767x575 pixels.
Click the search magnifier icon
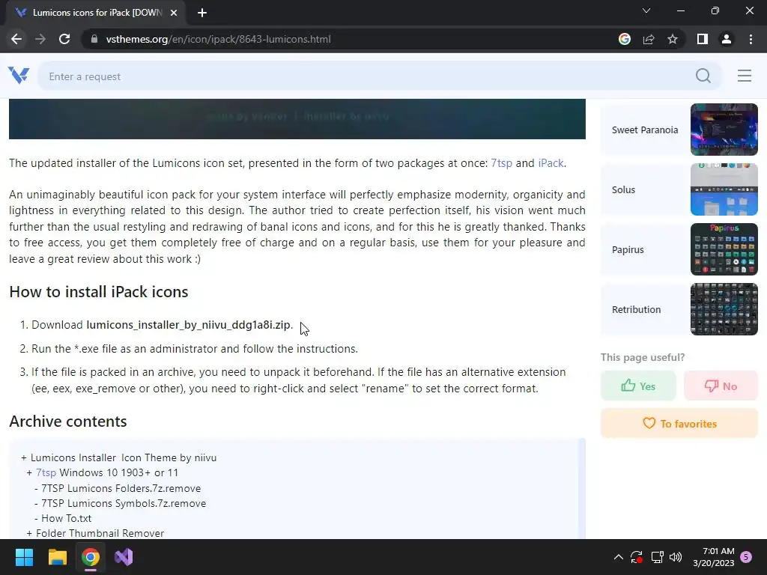[x=703, y=76]
